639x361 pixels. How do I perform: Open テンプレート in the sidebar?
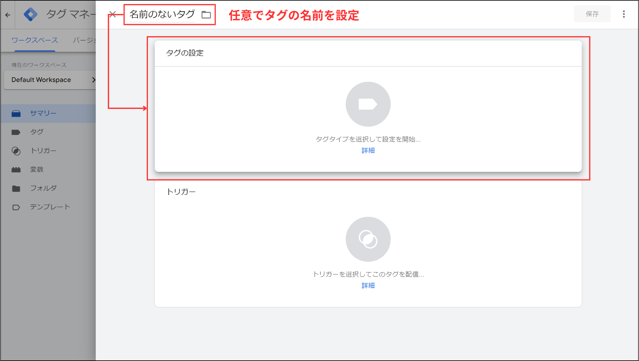[x=48, y=207]
